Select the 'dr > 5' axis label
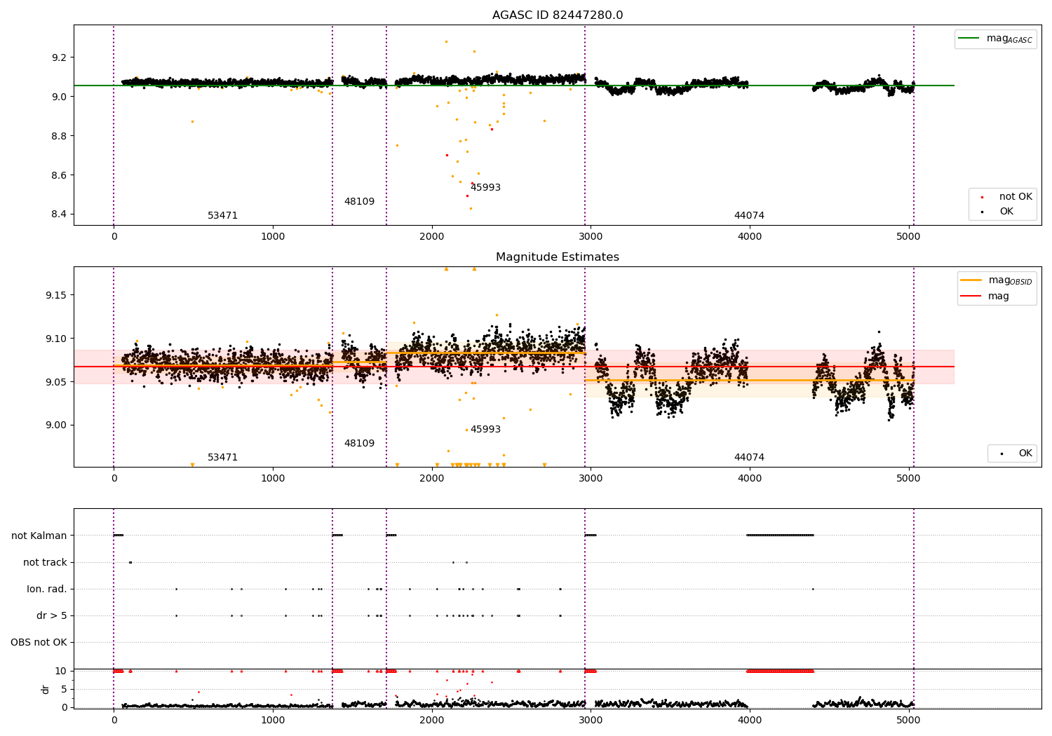This screenshot has height=736, width=1052. [52, 615]
